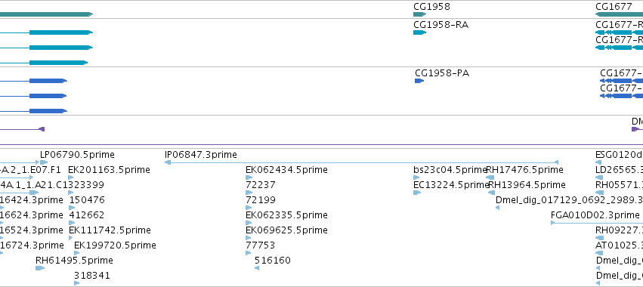Viewport: 643px width, 287px height.
Task: Click the EC13224.5prime label
Action: [x=451, y=185]
